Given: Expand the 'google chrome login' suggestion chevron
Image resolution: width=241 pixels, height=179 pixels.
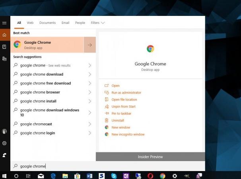Looking at the screenshot, I should (x=90, y=133).
